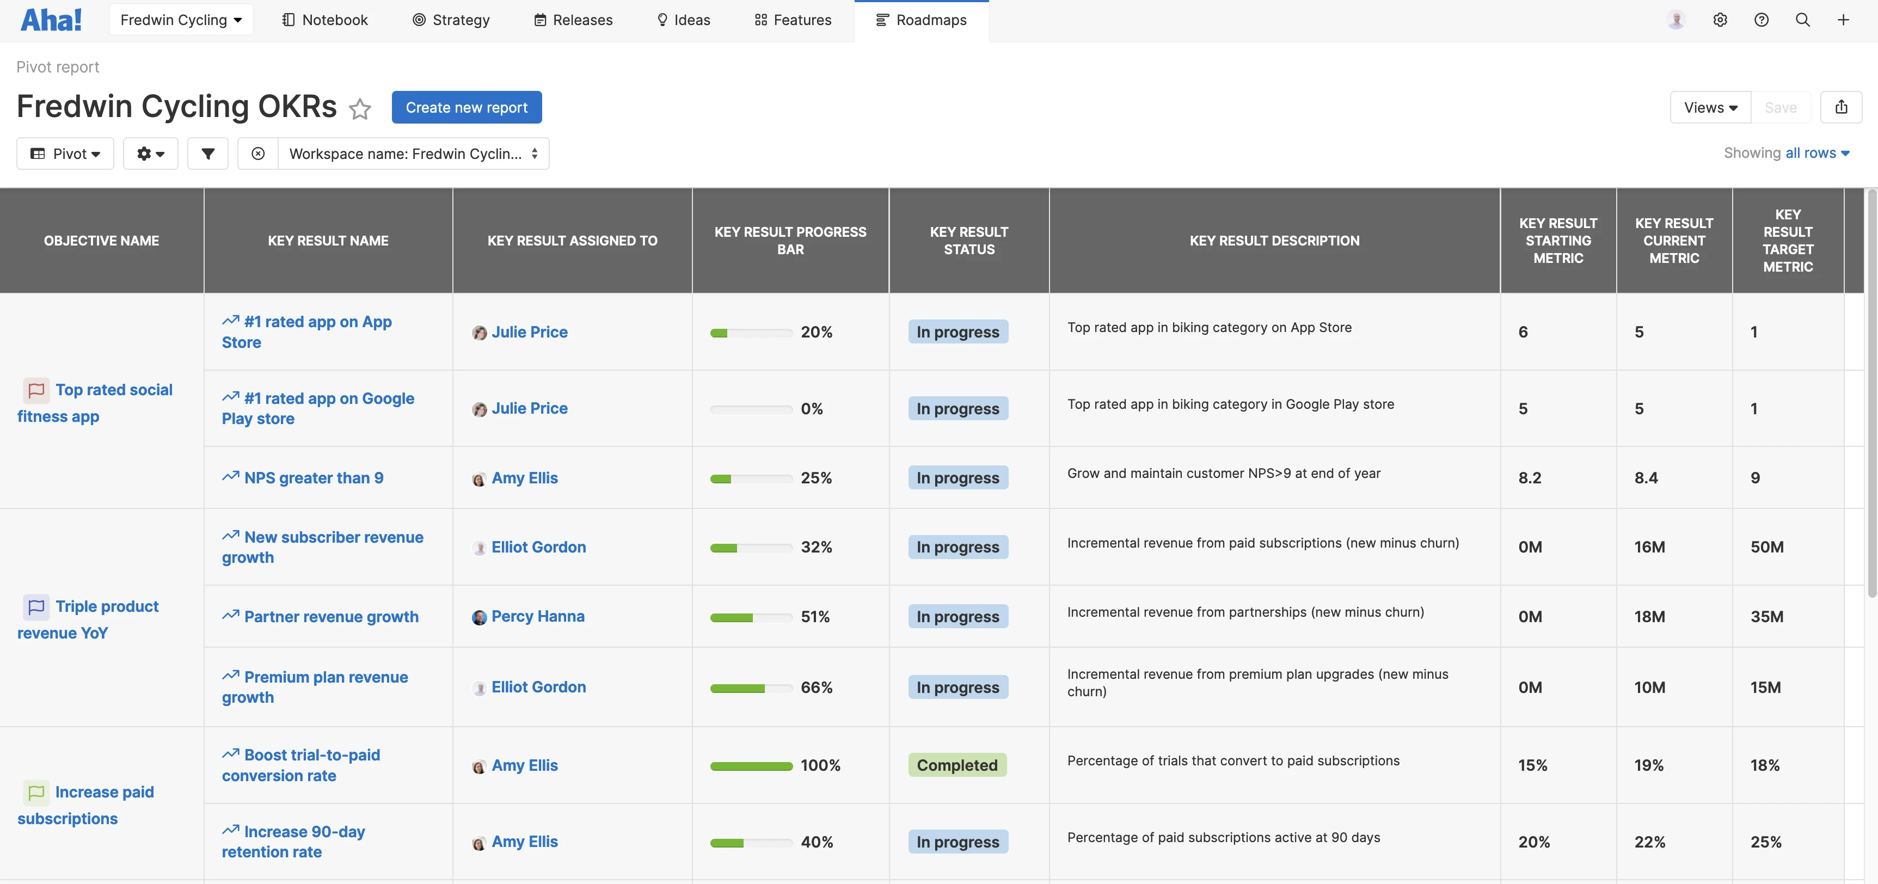1878x884 pixels.
Task: Click the plus add icon
Action: point(1843,20)
